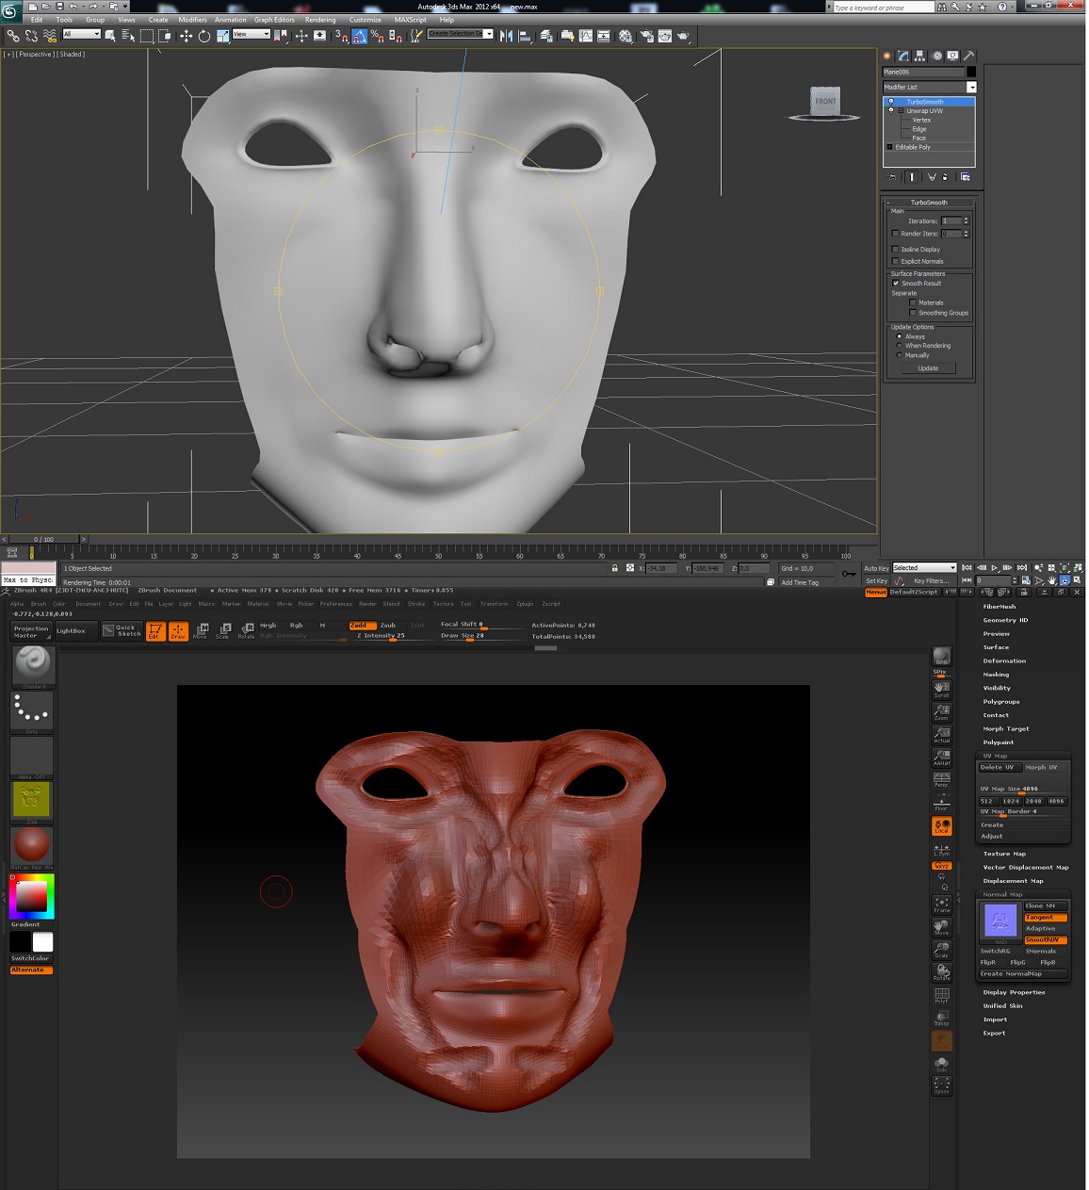Toggle Show End Result in modifier stack
Image resolution: width=1089 pixels, height=1190 pixels.
[911, 177]
